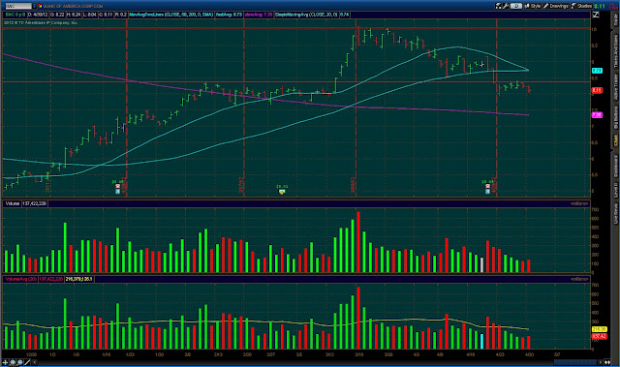This screenshot has width=620, height=367.
Task: Click the slowAvg 7.35 value label
Action: (x=259, y=15)
